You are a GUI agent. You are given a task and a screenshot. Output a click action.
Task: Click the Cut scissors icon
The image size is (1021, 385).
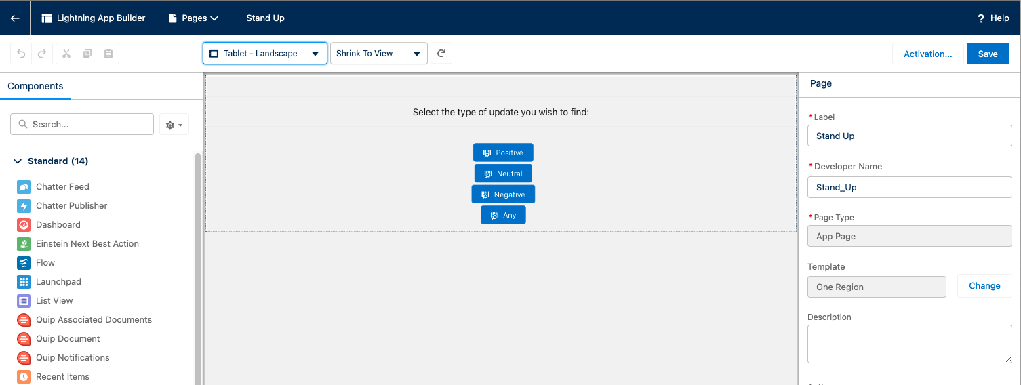pos(66,54)
